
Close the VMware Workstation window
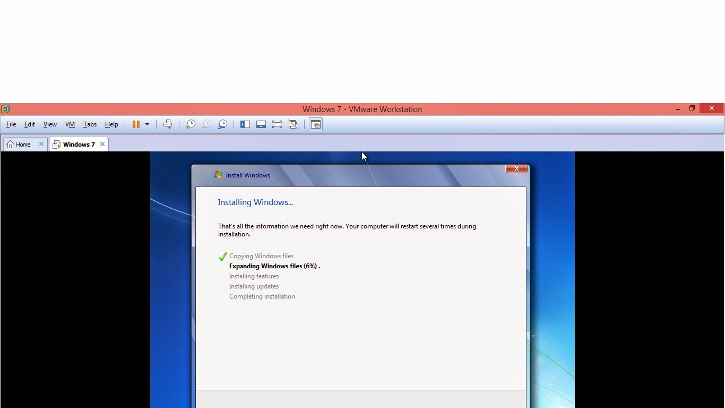coord(712,108)
